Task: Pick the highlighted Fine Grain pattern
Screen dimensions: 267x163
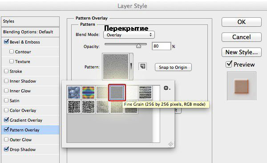Action: click(x=117, y=92)
